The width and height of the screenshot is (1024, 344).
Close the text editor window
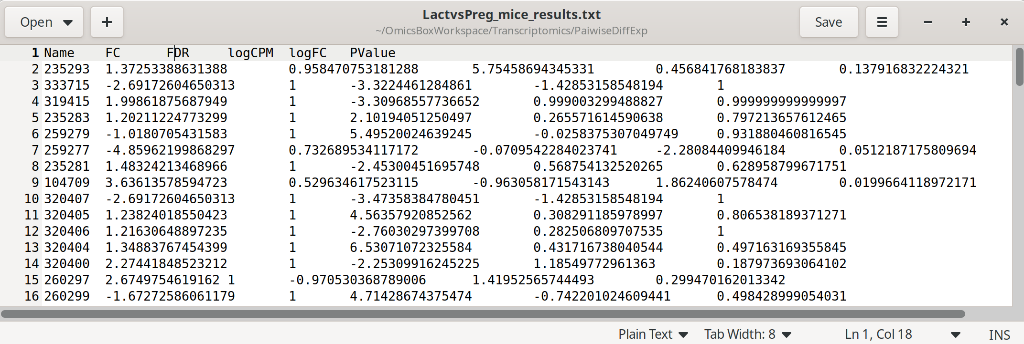point(1004,22)
